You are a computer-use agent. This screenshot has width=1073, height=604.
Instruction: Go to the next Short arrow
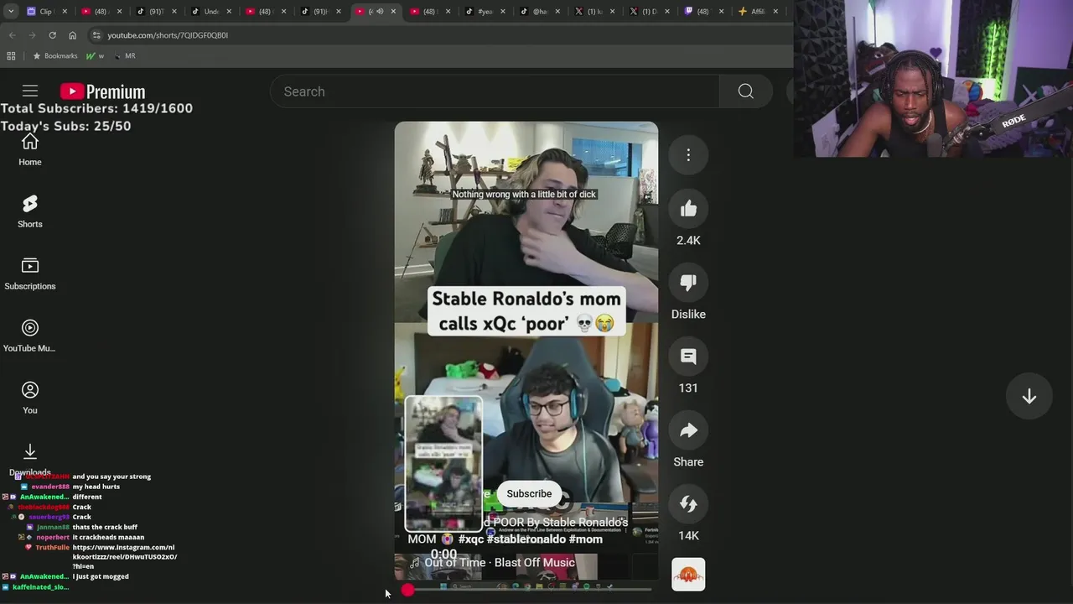pyautogui.click(x=1029, y=397)
